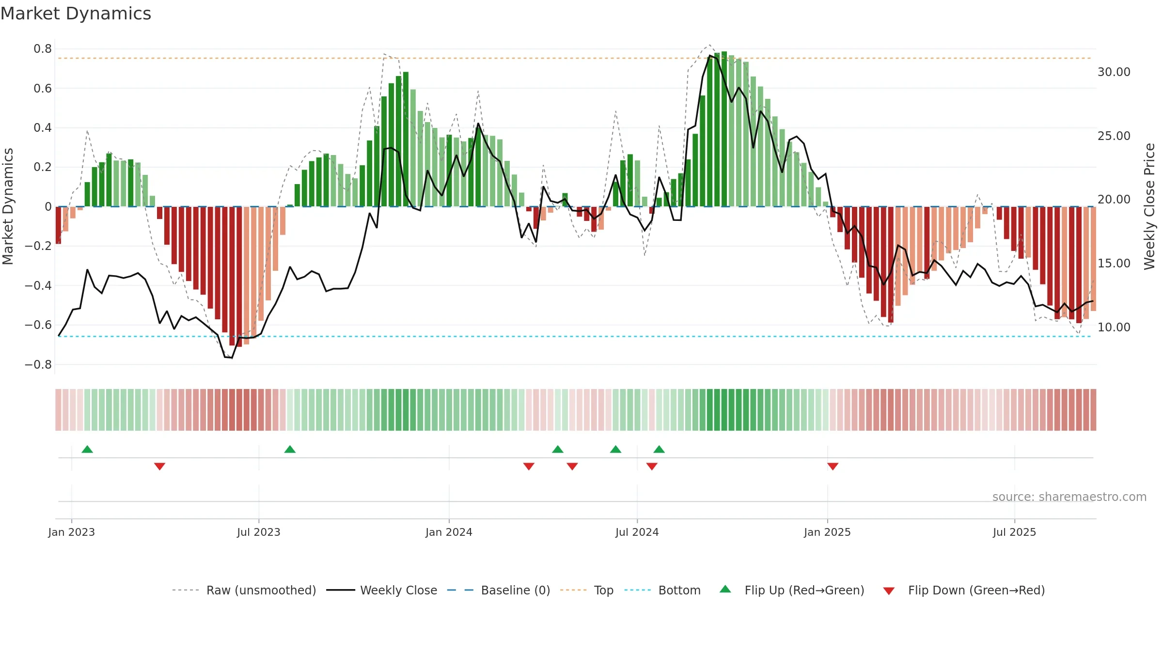
Task: Click the Flip Down (Green→Red) legend entry
Action: click(x=964, y=590)
